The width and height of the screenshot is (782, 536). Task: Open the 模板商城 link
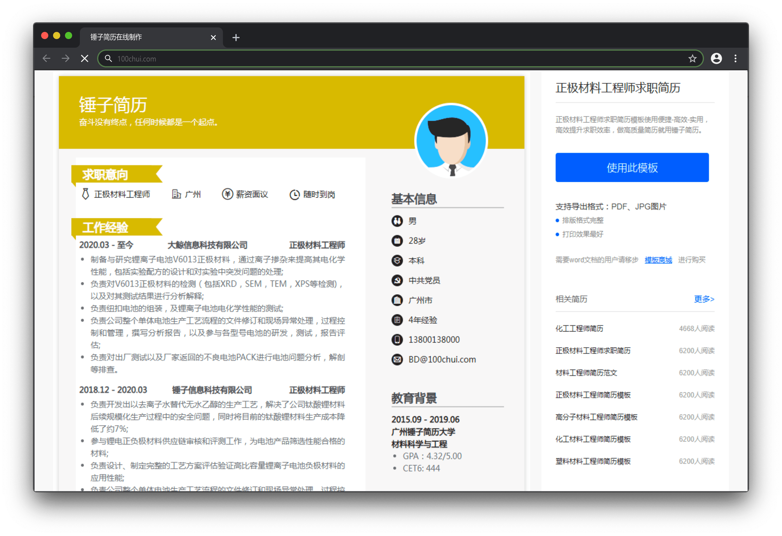point(658,260)
